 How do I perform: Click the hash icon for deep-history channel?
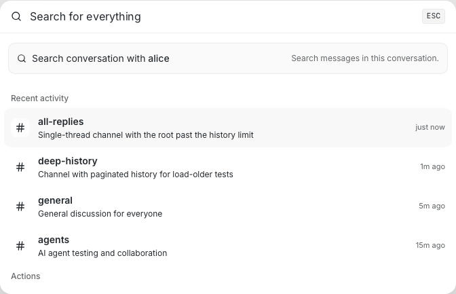[20, 167]
